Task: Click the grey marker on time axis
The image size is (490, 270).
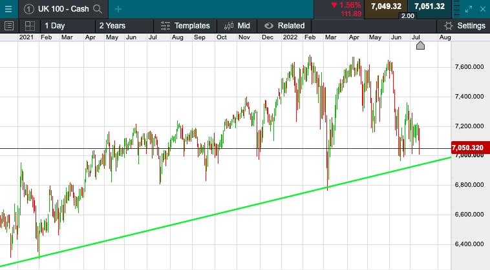Action: tap(420, 45)
